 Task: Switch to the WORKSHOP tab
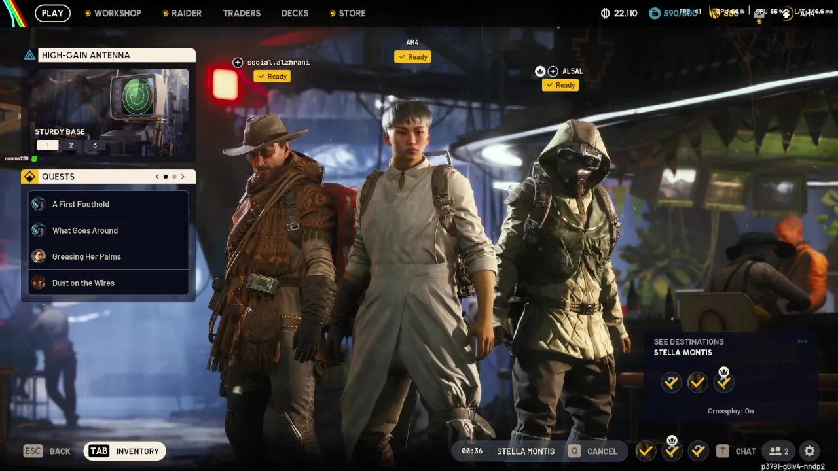pyautogui.click(x=117, y=13)
